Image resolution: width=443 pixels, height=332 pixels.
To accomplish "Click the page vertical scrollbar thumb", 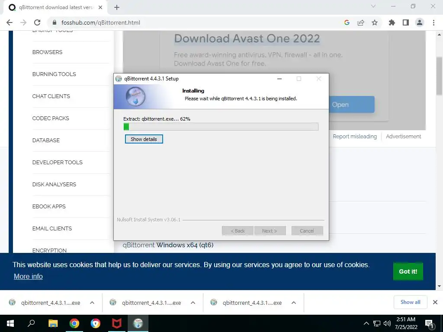I will click(440, 76).
